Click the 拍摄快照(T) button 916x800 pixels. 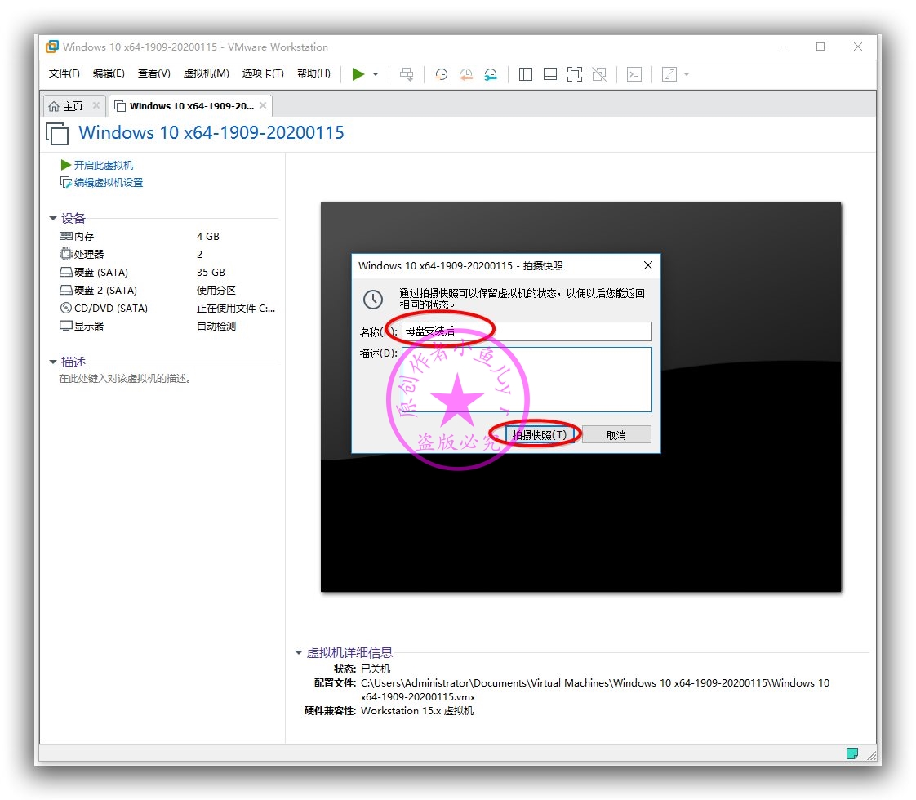point(539,435)
